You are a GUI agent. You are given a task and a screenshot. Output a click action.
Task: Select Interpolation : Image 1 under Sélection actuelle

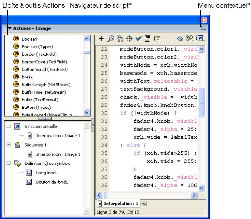point(58,136)
